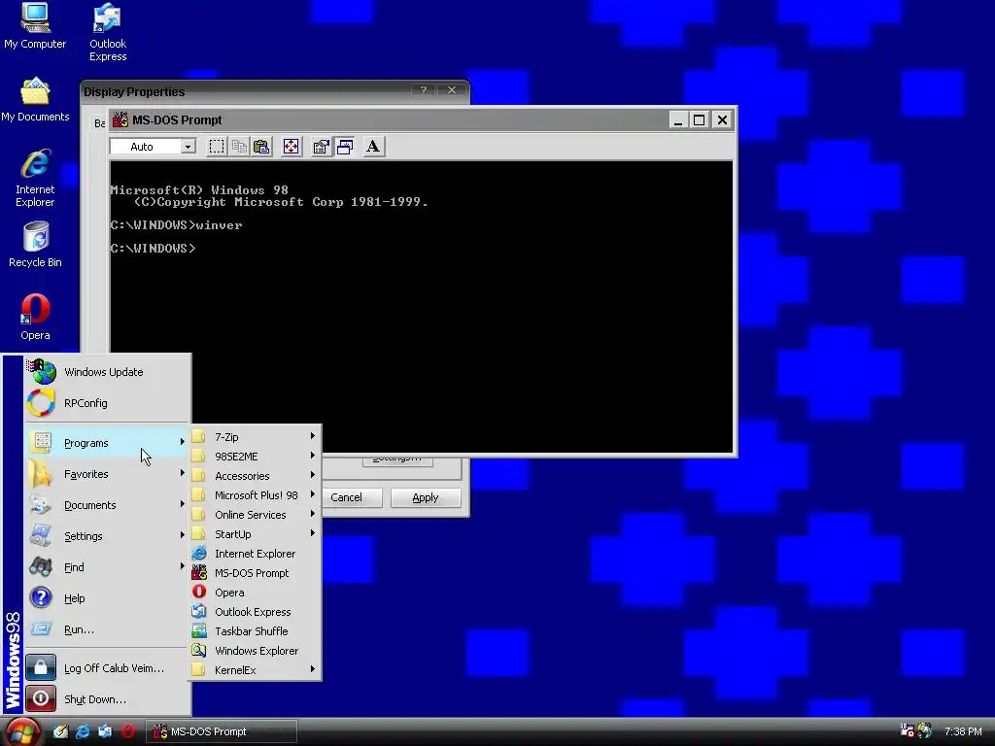Select My Computer desktop icon

35,26
